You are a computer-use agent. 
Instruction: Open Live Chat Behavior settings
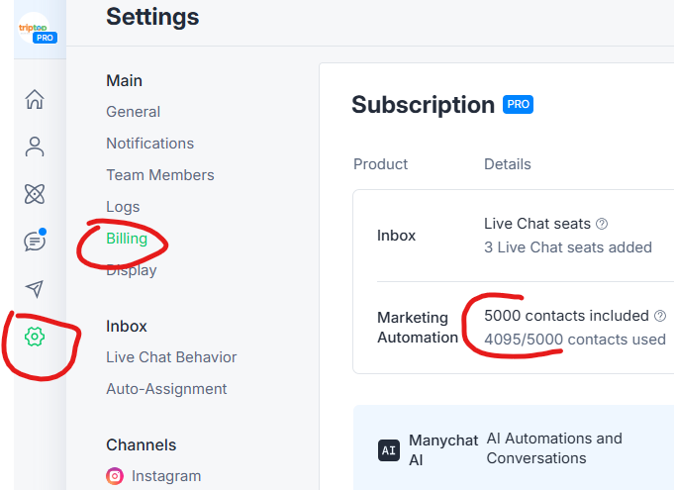click(171, 357)
